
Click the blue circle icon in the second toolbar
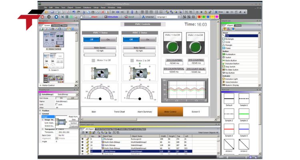coord(56,17)
